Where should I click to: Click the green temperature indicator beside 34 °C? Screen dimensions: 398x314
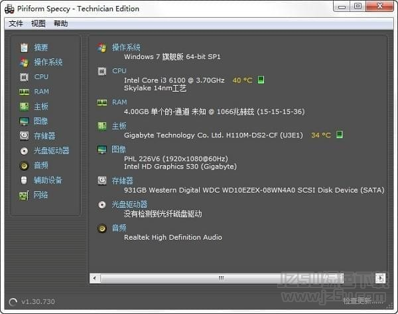[x=340, y=135]
